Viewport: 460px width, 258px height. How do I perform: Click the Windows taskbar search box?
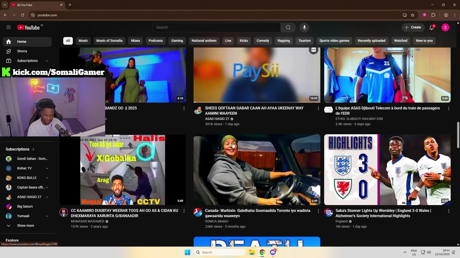coord(220,252)
